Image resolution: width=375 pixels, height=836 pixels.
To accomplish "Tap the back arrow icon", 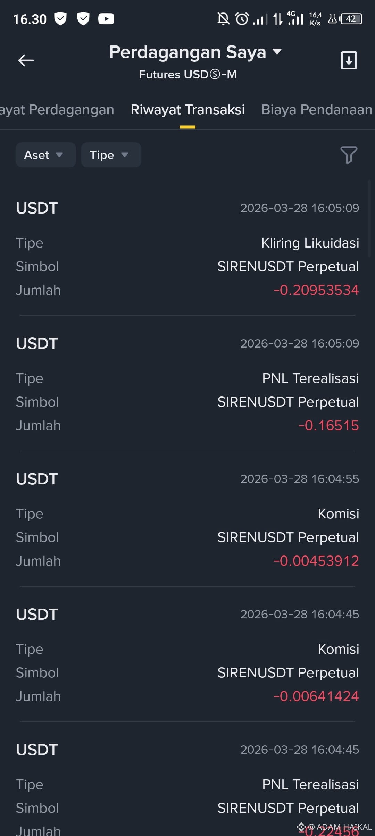I will (26, 60).
